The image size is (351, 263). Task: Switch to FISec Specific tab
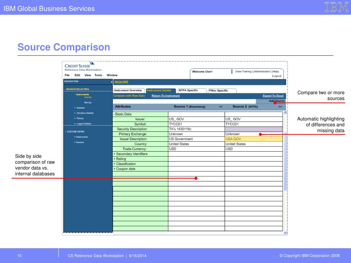coord(222,90)
